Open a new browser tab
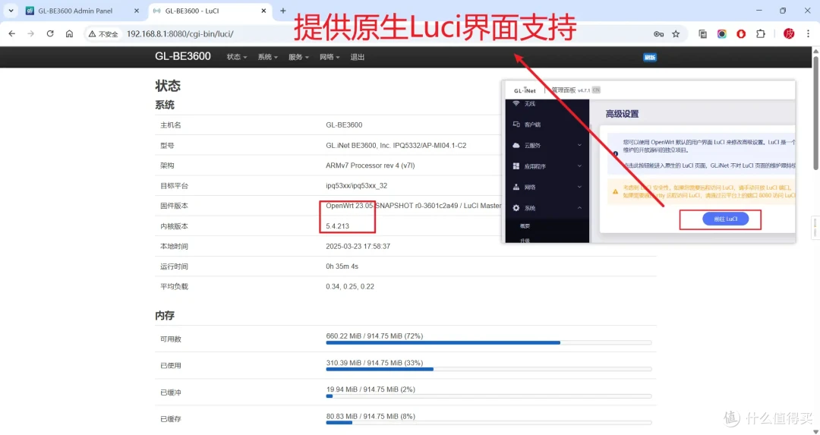The width and height of the screenshot is (820, 435). point(283,11)
